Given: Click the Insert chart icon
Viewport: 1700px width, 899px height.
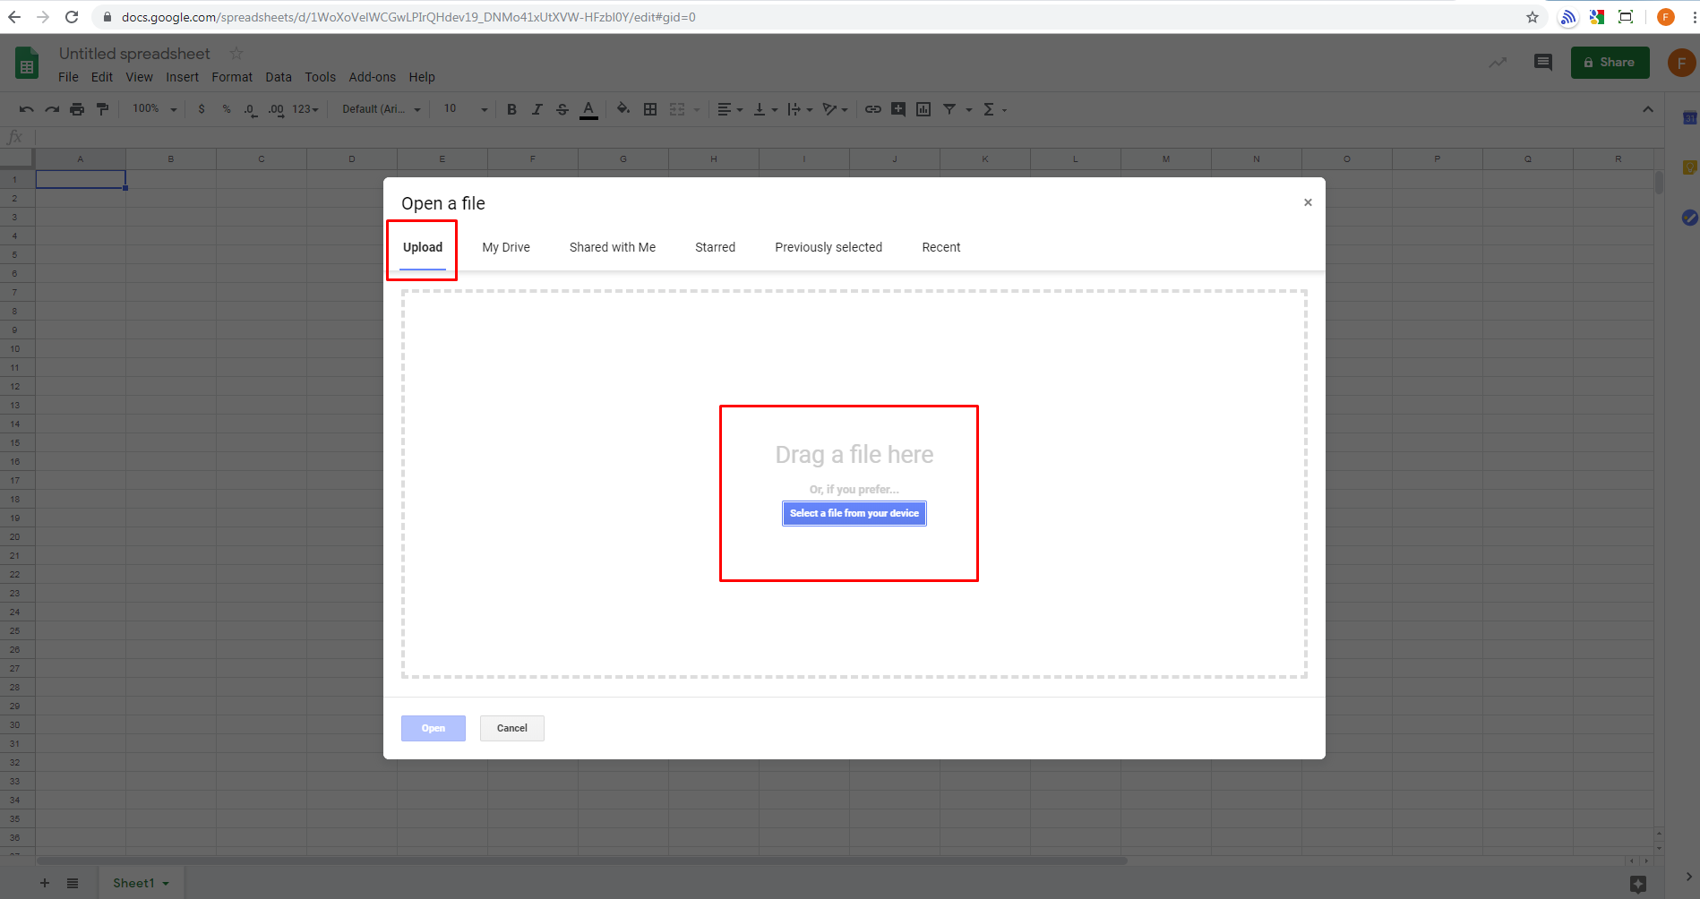Looking at the screenshot, I should [x=923, y=109].
